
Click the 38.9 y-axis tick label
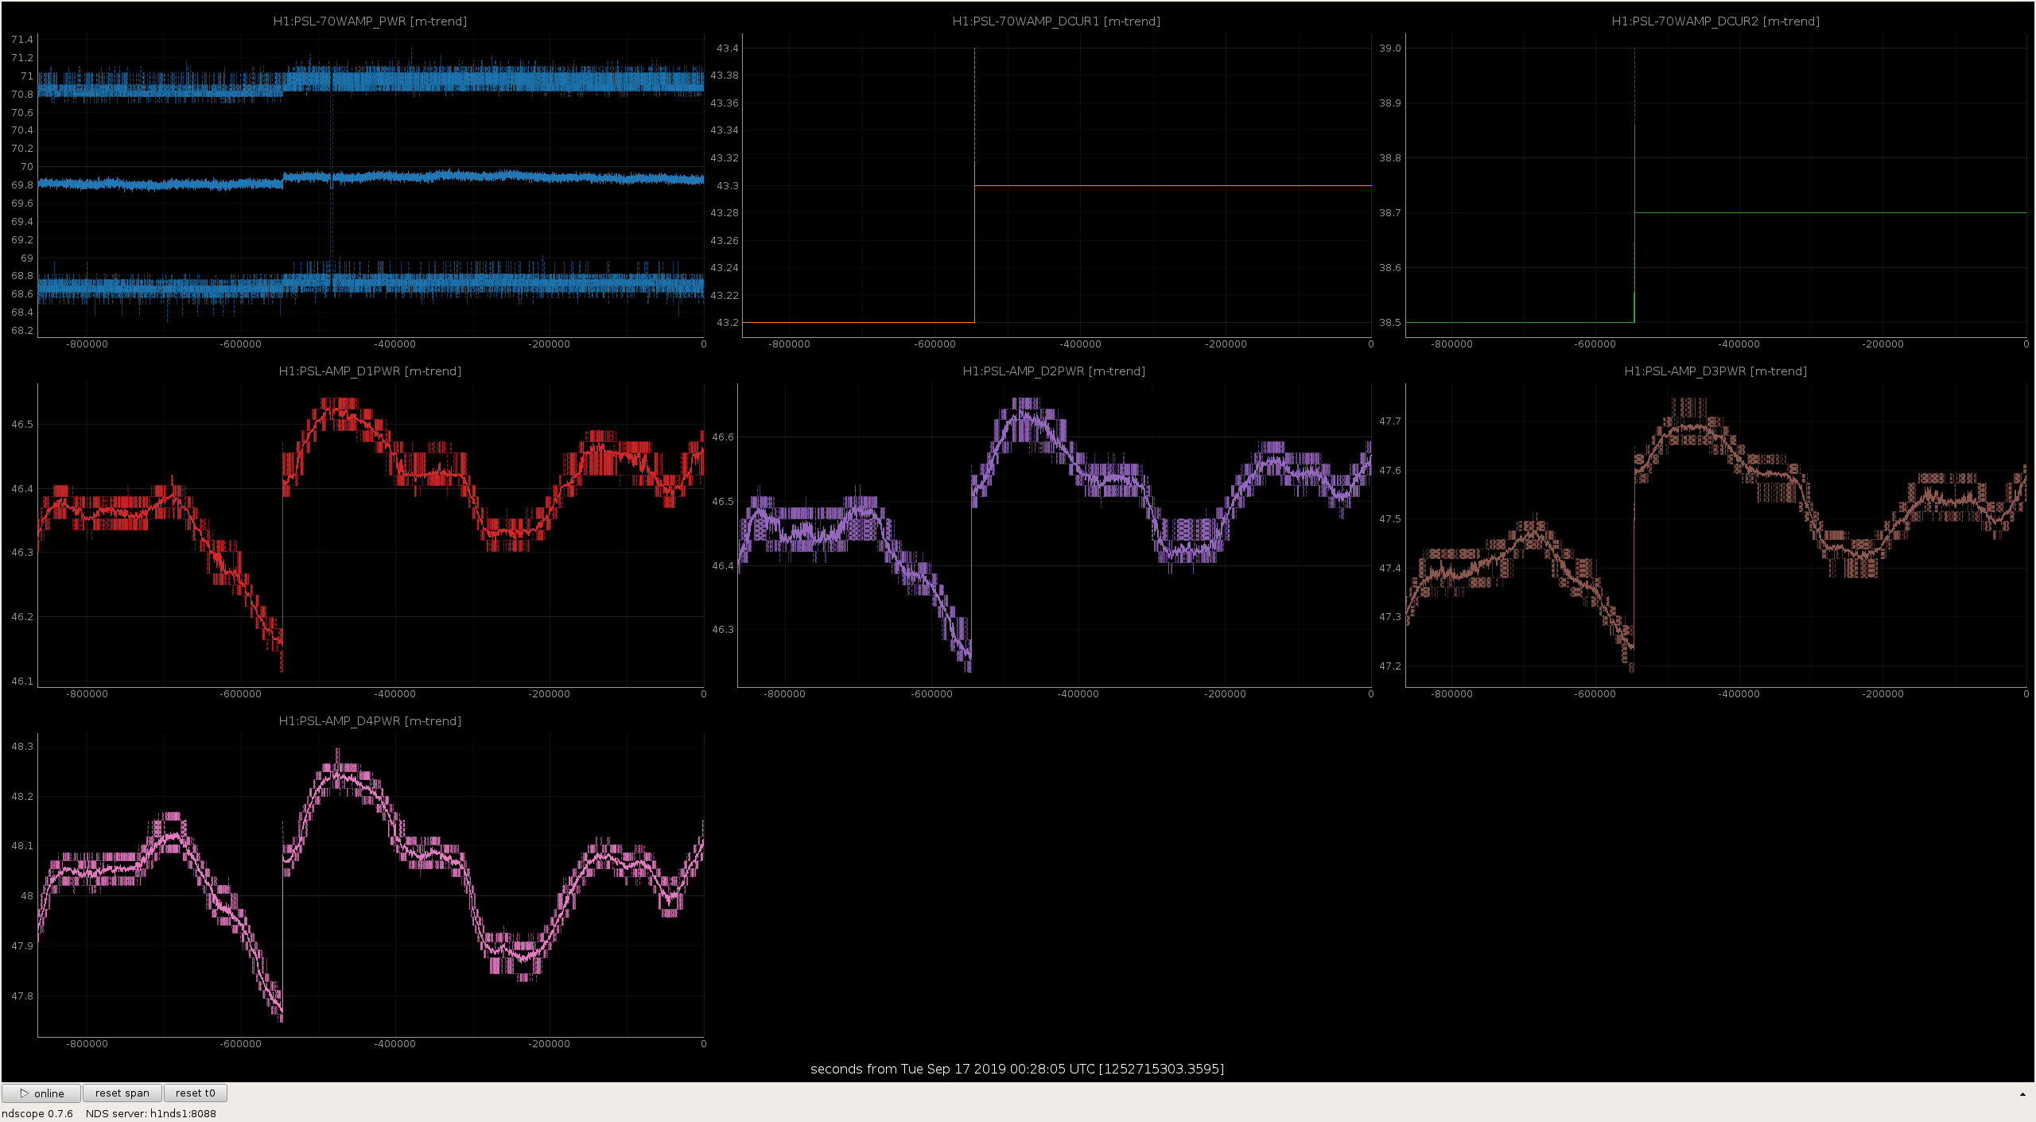(1390, 103)
